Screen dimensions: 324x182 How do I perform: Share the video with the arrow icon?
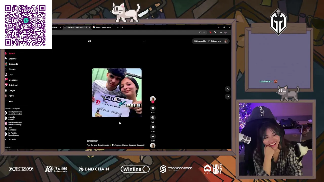(153, 136)
